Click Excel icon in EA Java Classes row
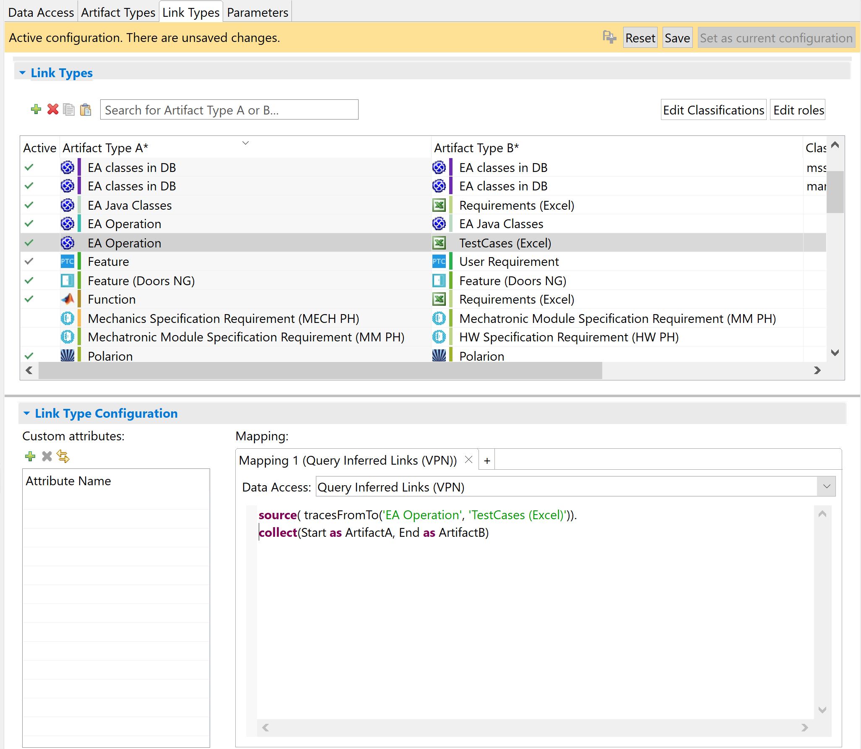This screenshot has height=749, width=861. [x=439, y=205]
